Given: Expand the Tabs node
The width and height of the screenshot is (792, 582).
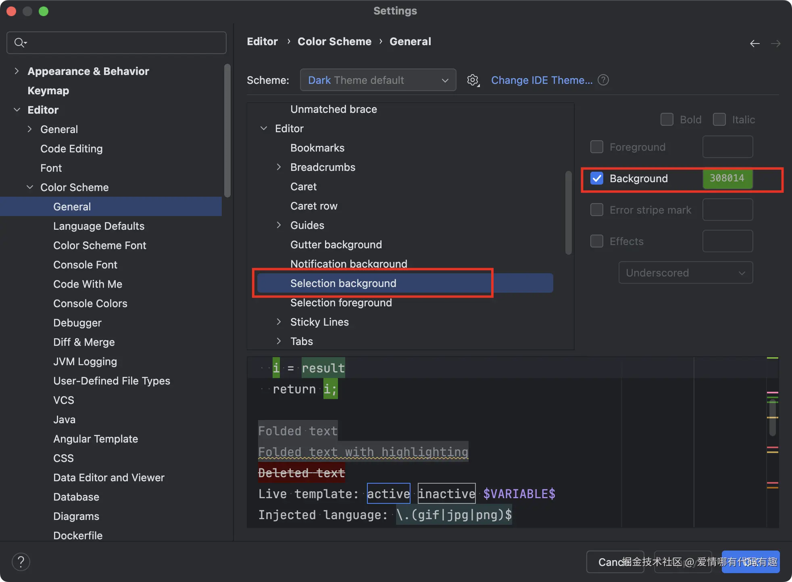Looking at the screenshot, I should coord(279,341).
